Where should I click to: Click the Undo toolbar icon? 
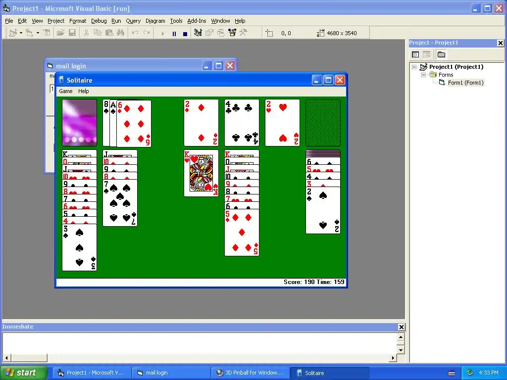point(135,33)
